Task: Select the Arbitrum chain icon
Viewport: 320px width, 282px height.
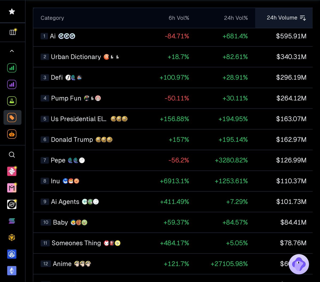Action: (x=12, y=254)
